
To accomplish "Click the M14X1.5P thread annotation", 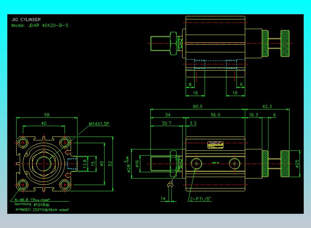I will point(99,124).
